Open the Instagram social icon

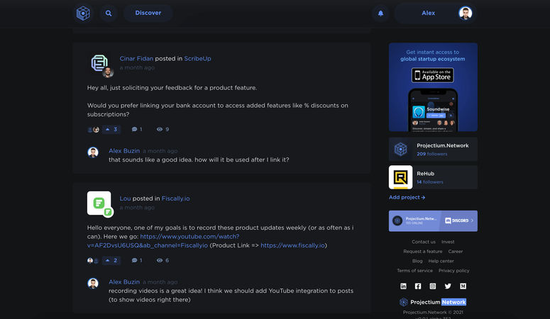coord(433,286)
